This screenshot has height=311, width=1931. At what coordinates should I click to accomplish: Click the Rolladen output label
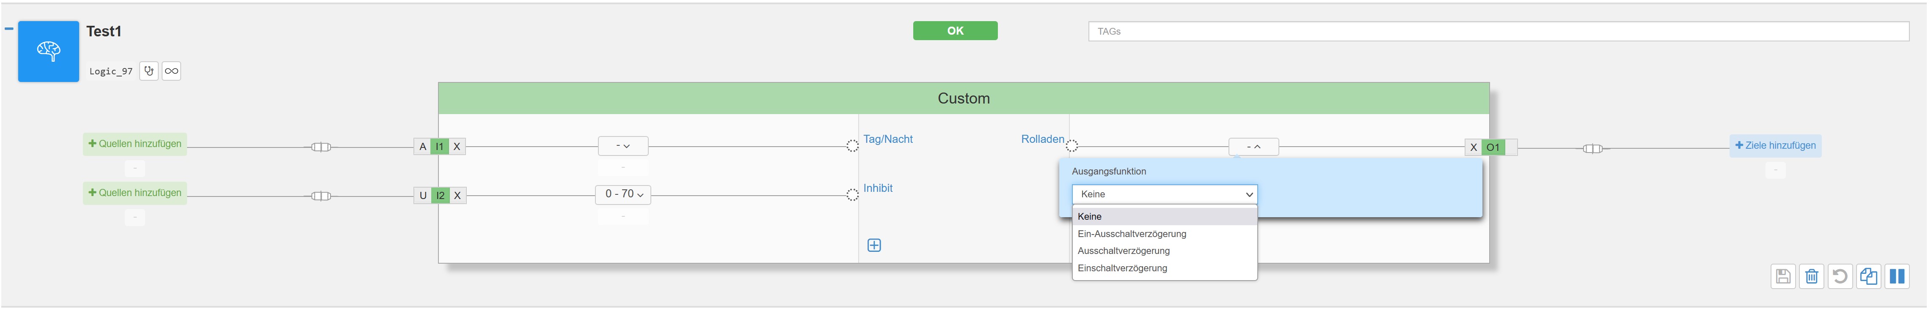tap(1042, 139)
